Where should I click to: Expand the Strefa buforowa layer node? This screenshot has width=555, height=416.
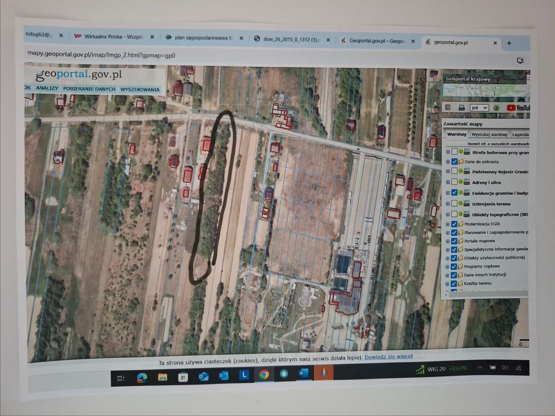click(x=448, y=152)
